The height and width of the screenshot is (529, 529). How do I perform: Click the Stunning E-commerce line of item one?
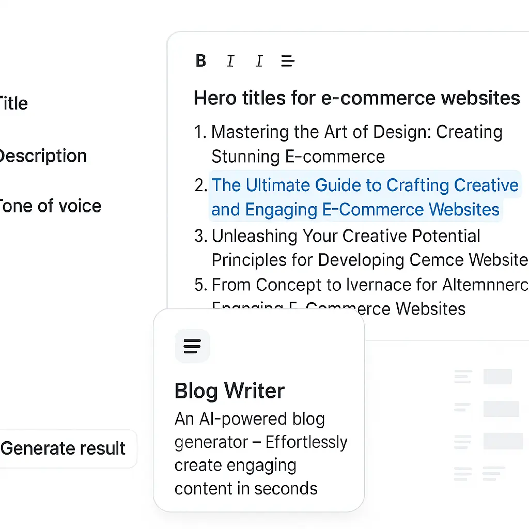coord(298,157)
